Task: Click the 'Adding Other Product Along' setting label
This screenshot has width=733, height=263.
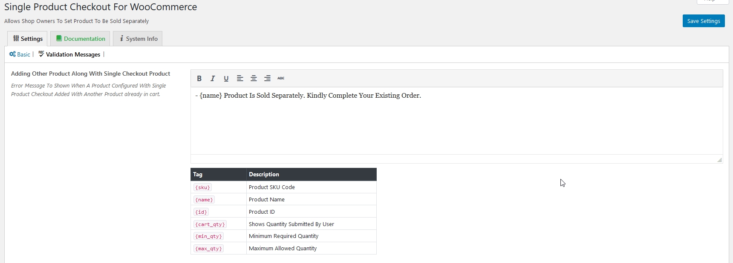Action: click(90, 74)
